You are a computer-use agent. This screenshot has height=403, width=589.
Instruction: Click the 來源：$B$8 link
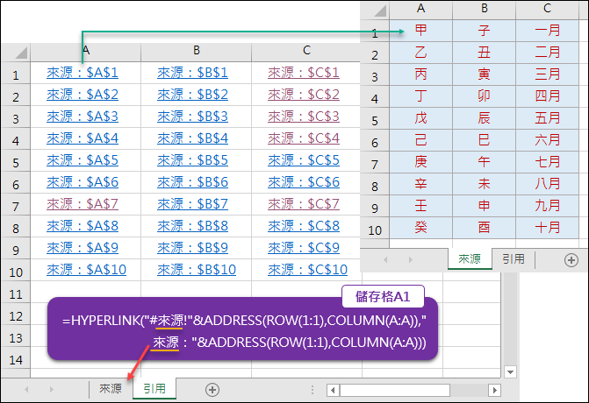(192, 226)
